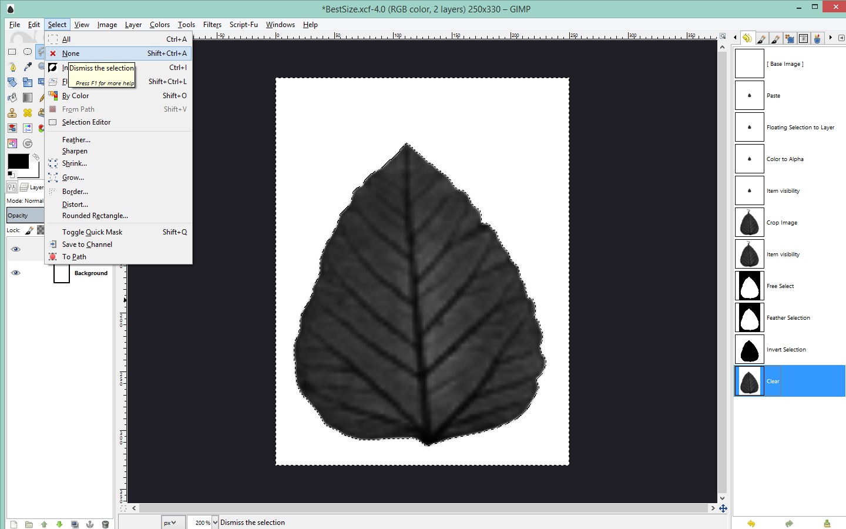Pick the Color Picker eyedropper tool

[27, 67]
